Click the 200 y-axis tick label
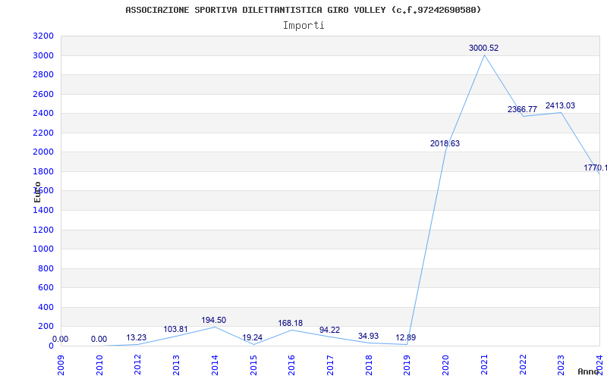This screenshot has height=379, width=607. (x=46, y=327)
